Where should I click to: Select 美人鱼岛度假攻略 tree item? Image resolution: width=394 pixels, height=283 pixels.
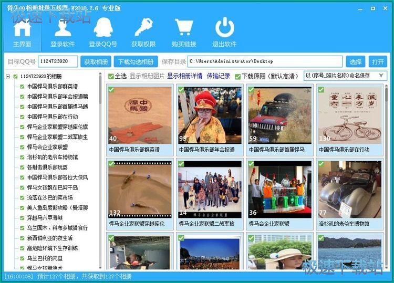coord(58,208)
